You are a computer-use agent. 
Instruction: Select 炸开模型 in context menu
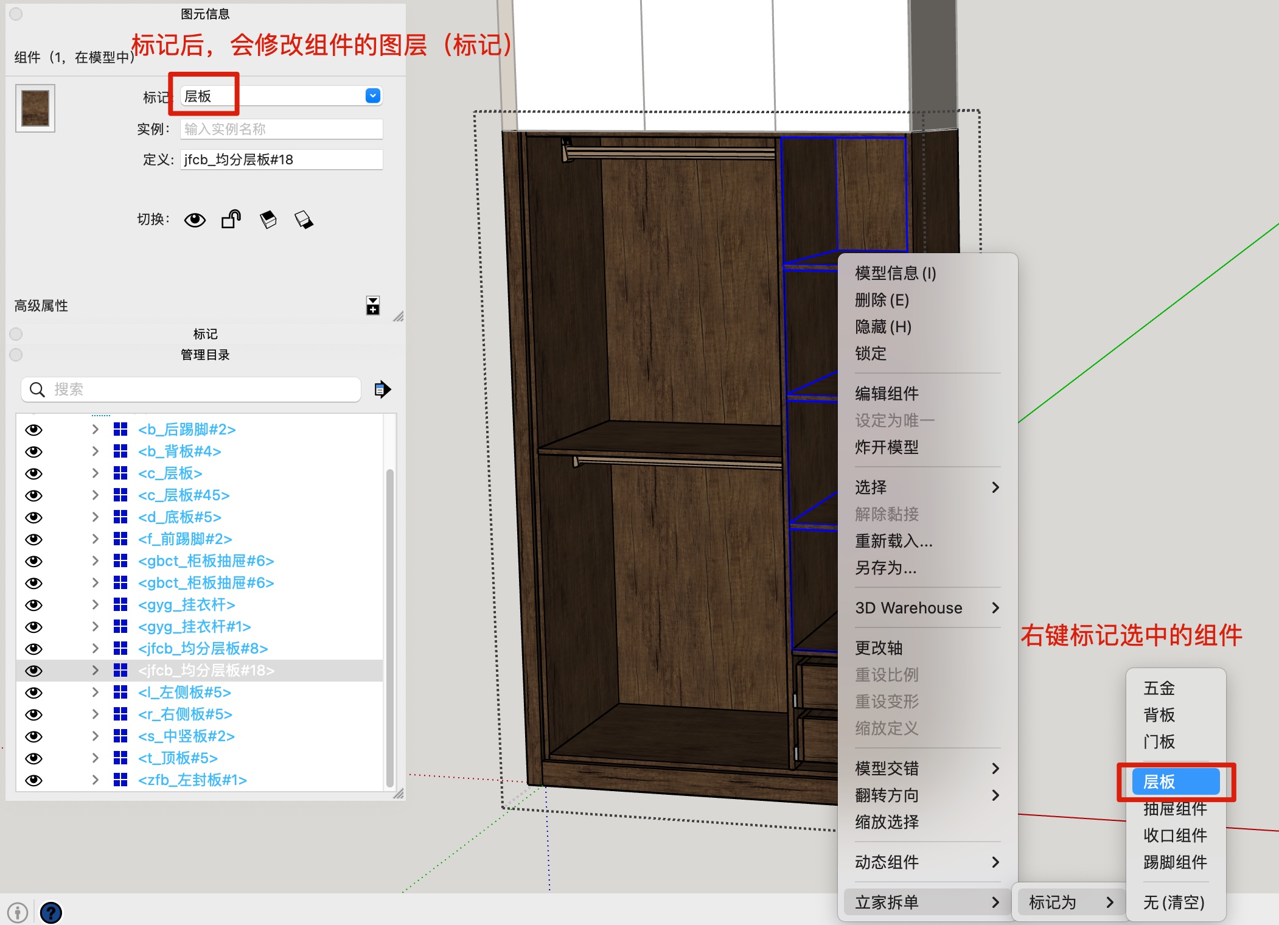click(x=927, y=447)
